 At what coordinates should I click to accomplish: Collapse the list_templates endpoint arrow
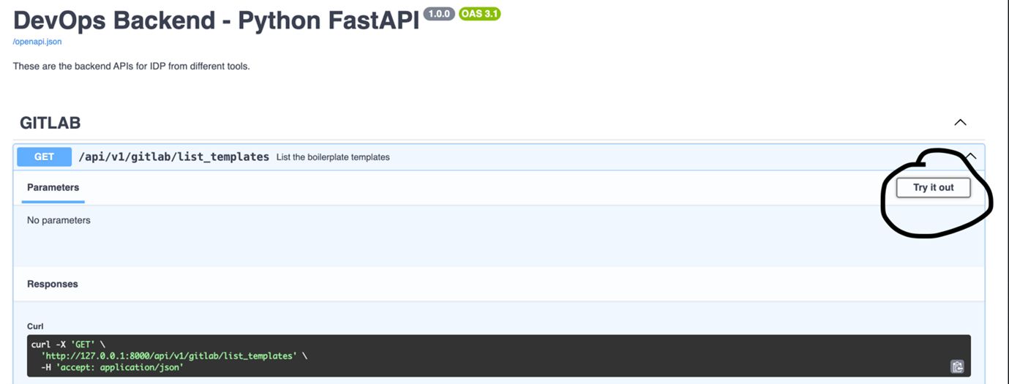970,156
